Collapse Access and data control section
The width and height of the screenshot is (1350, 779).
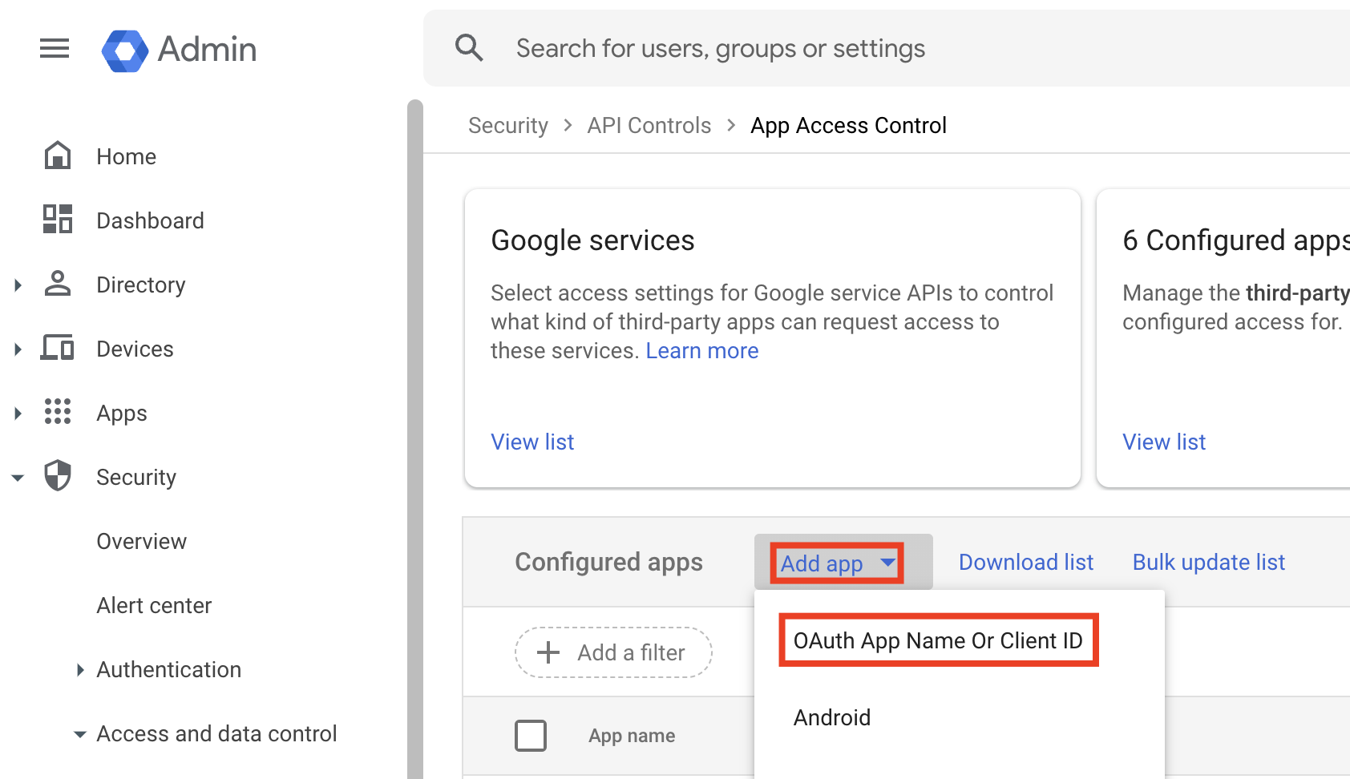point(80,734)
